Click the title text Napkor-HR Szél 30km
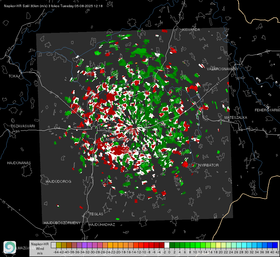This screenshot has height=257, width=280. click(x=26, y=6)
